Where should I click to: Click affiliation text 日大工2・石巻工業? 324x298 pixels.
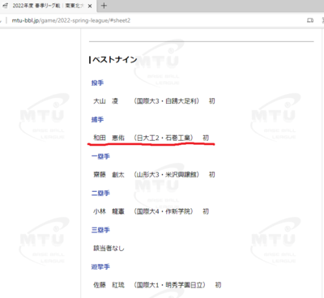click(164, 138)
